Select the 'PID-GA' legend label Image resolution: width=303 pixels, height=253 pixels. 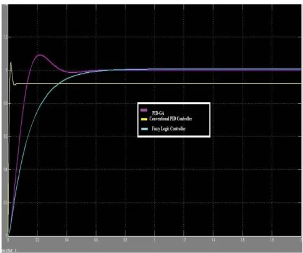pos(158,113)
